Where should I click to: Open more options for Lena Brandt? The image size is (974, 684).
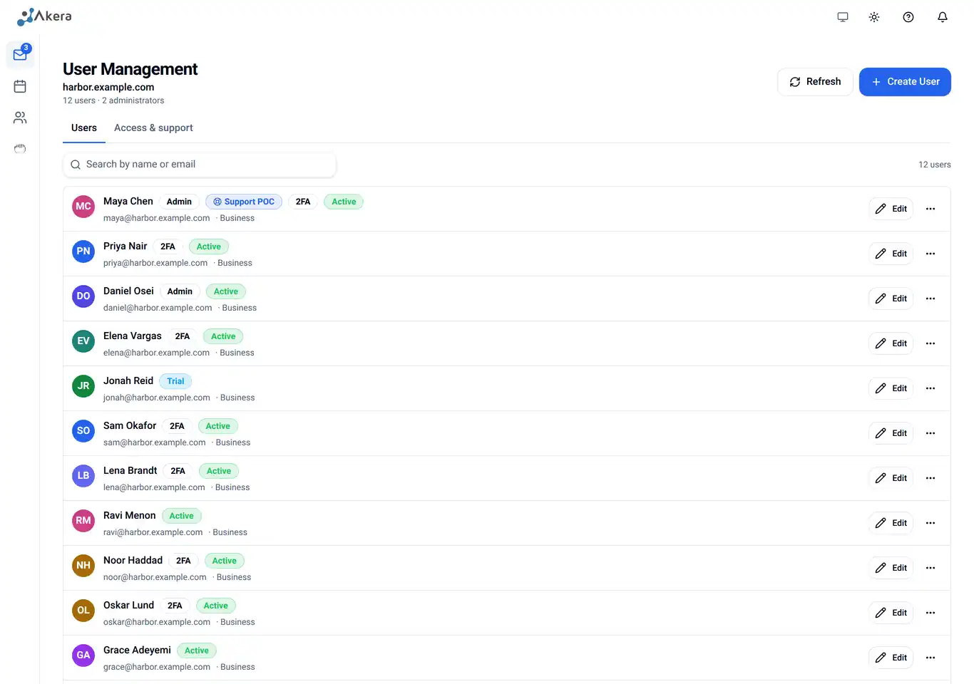(x=931, y=478)
